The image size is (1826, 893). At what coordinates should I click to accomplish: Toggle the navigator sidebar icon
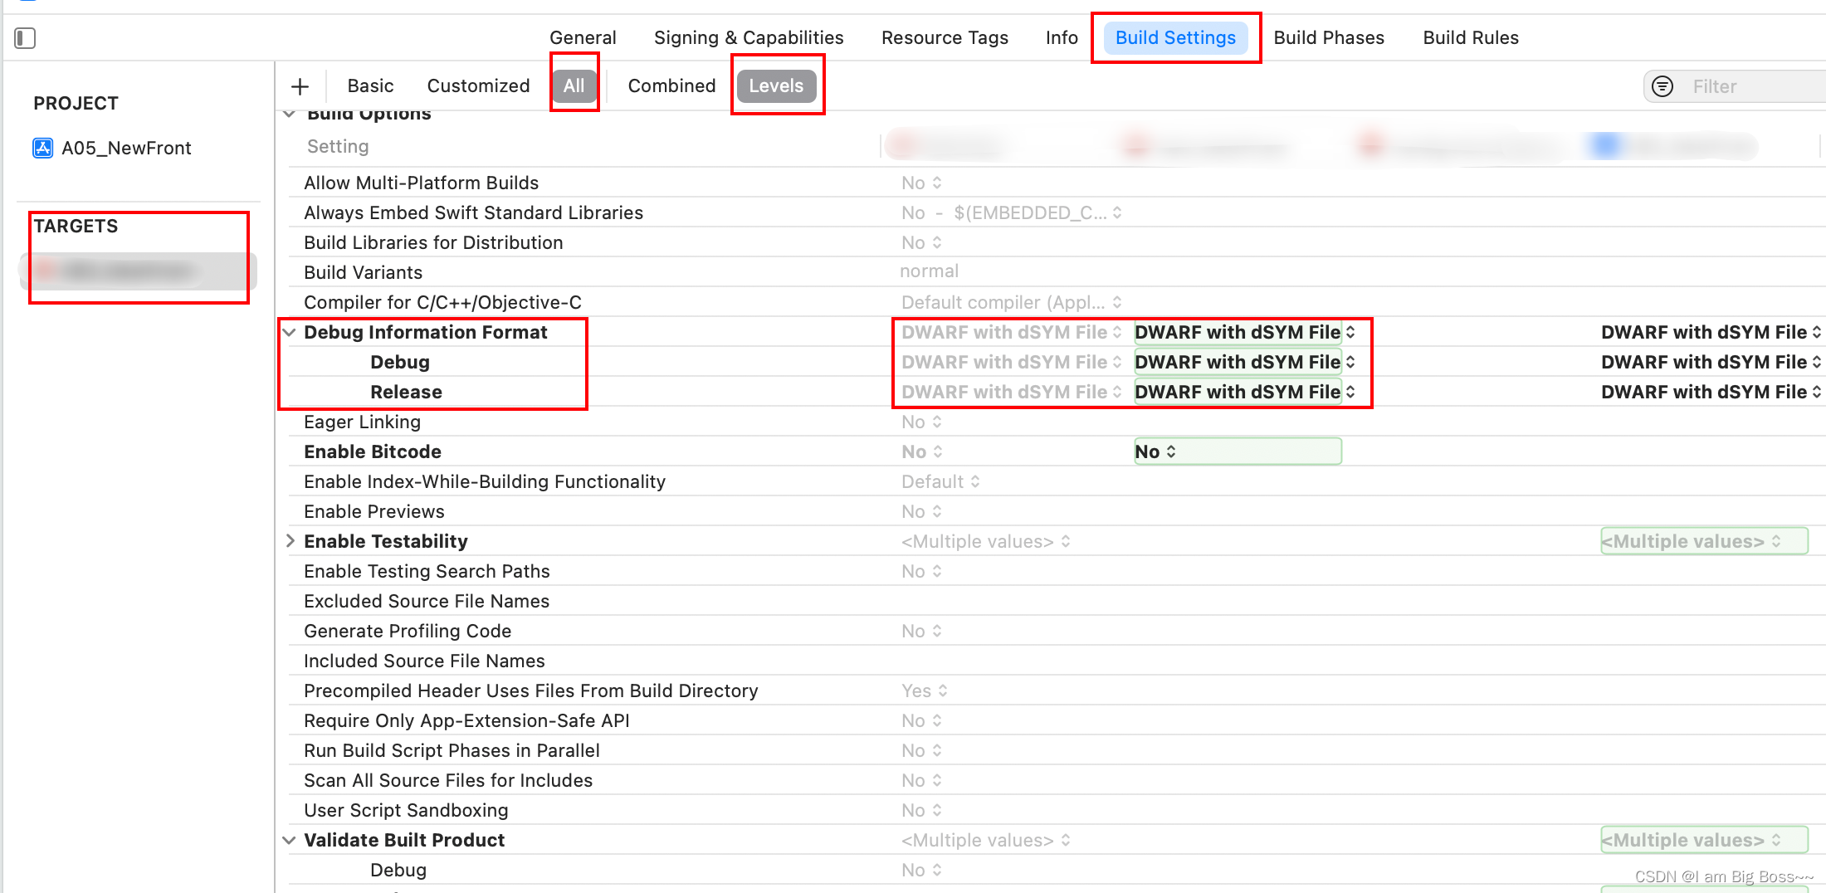coord(25,38)
